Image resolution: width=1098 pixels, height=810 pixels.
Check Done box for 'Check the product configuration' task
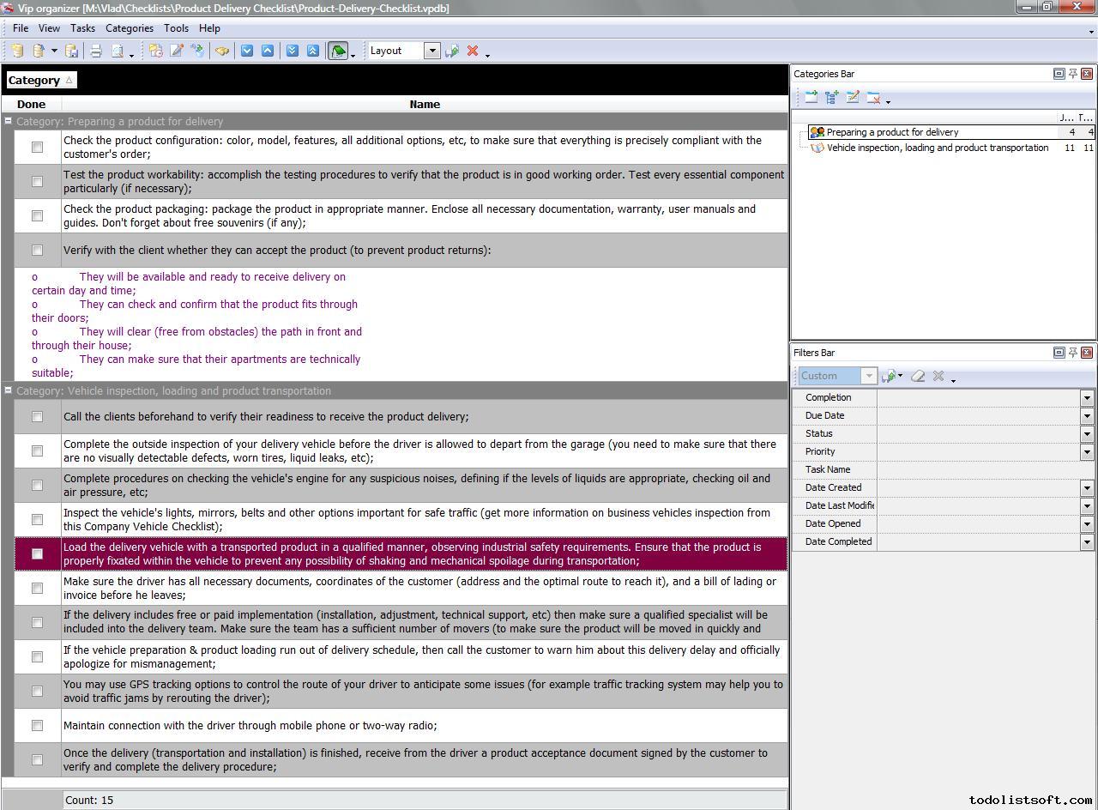pyautogui.click(x=37, y=148)
